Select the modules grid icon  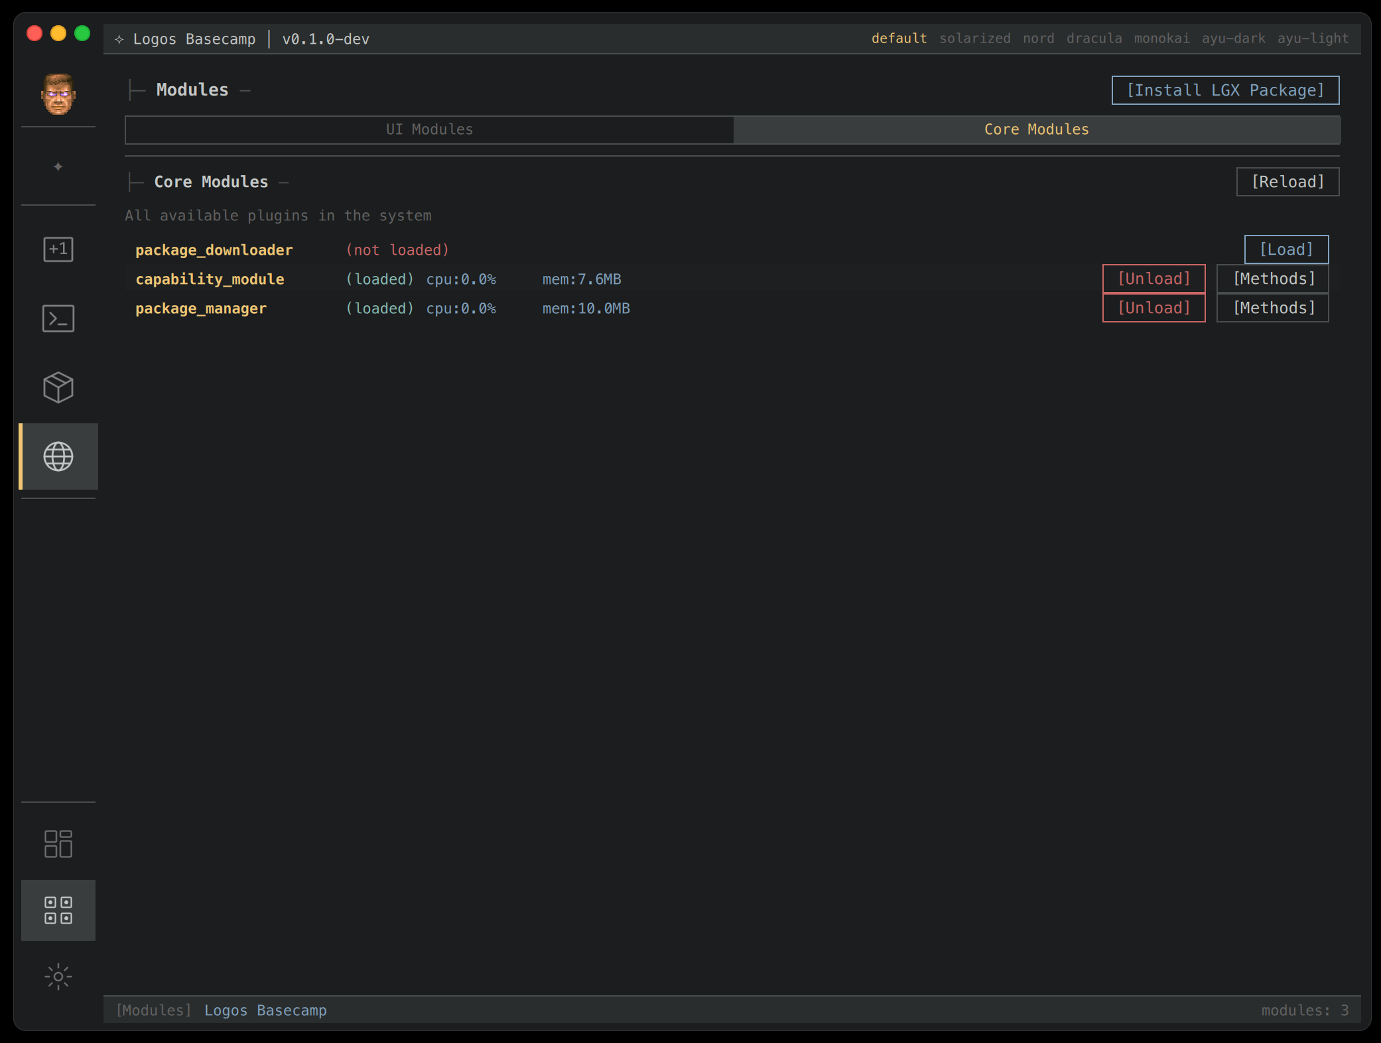tap(58, 910)
